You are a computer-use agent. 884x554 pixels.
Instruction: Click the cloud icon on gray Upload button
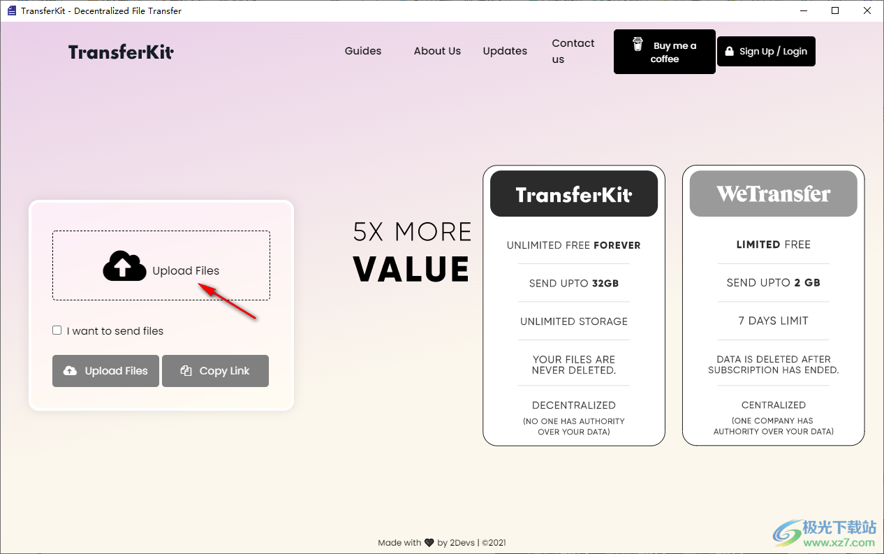[x=71, y=371]
